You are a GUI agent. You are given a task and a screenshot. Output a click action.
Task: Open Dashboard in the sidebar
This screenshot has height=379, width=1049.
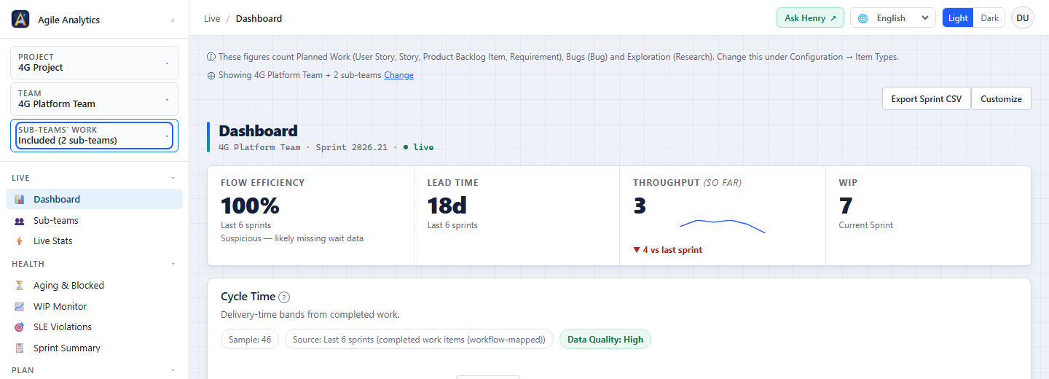coord(95,200)
